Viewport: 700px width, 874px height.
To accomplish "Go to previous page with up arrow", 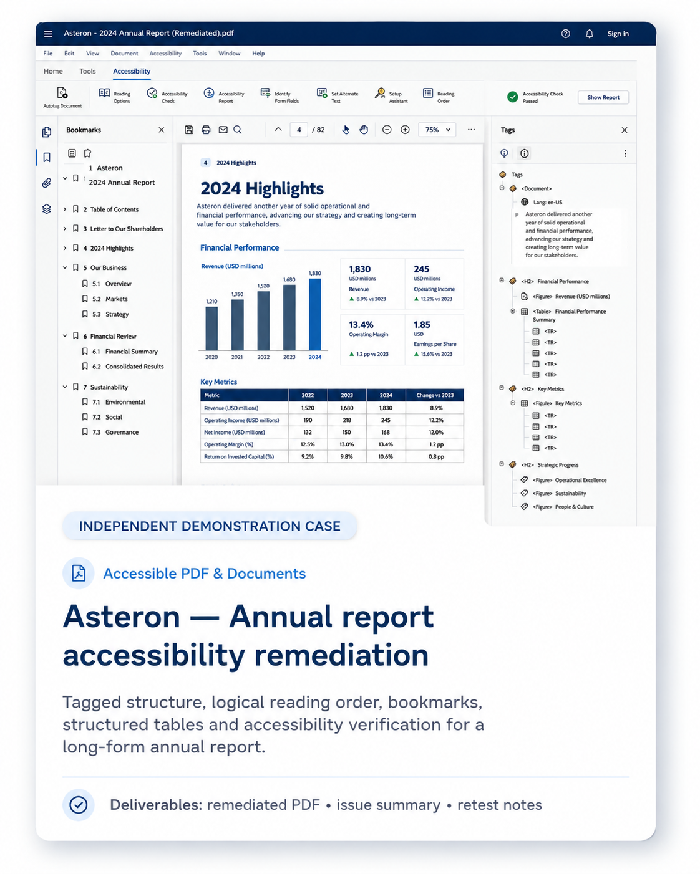I will coord(278,130).
